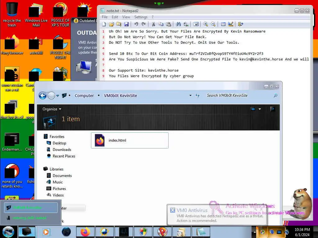Click the Firefox taskbar icon

pos(85,232)
